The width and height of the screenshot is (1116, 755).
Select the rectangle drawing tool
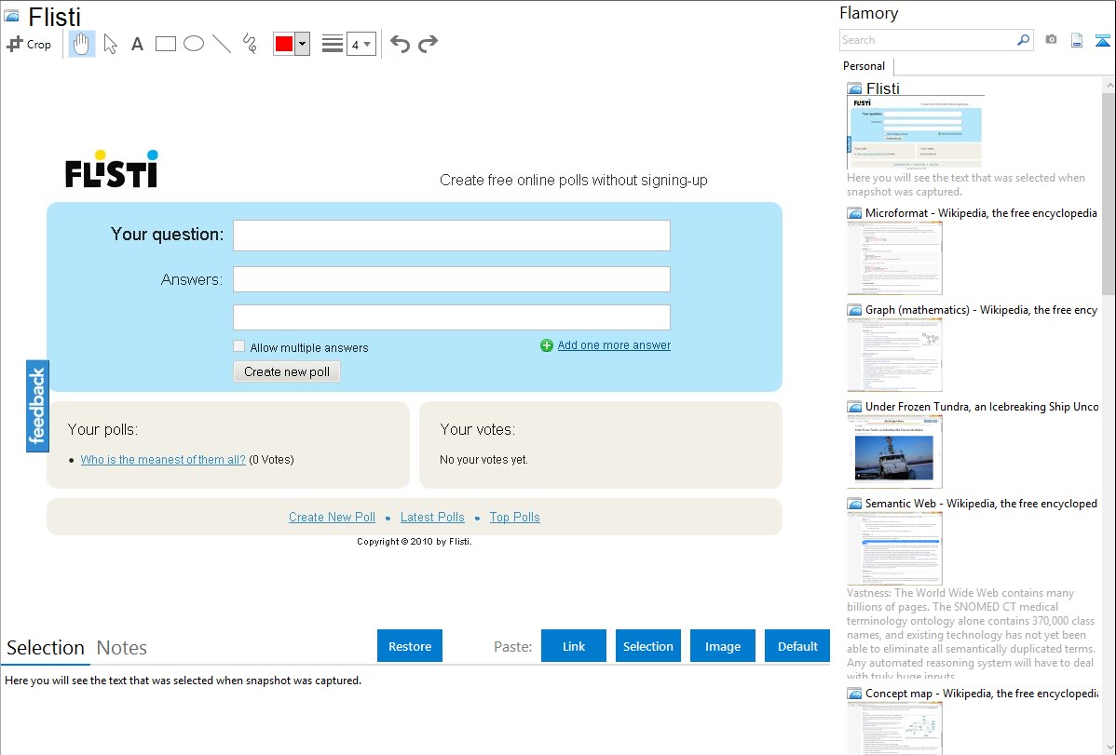click(x=165, y=44)
